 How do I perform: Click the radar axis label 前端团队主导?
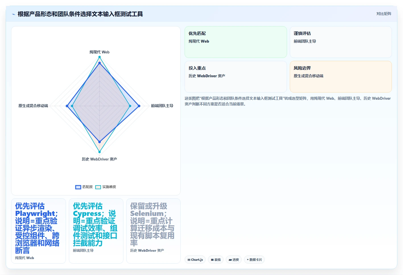tap(162, 106)
